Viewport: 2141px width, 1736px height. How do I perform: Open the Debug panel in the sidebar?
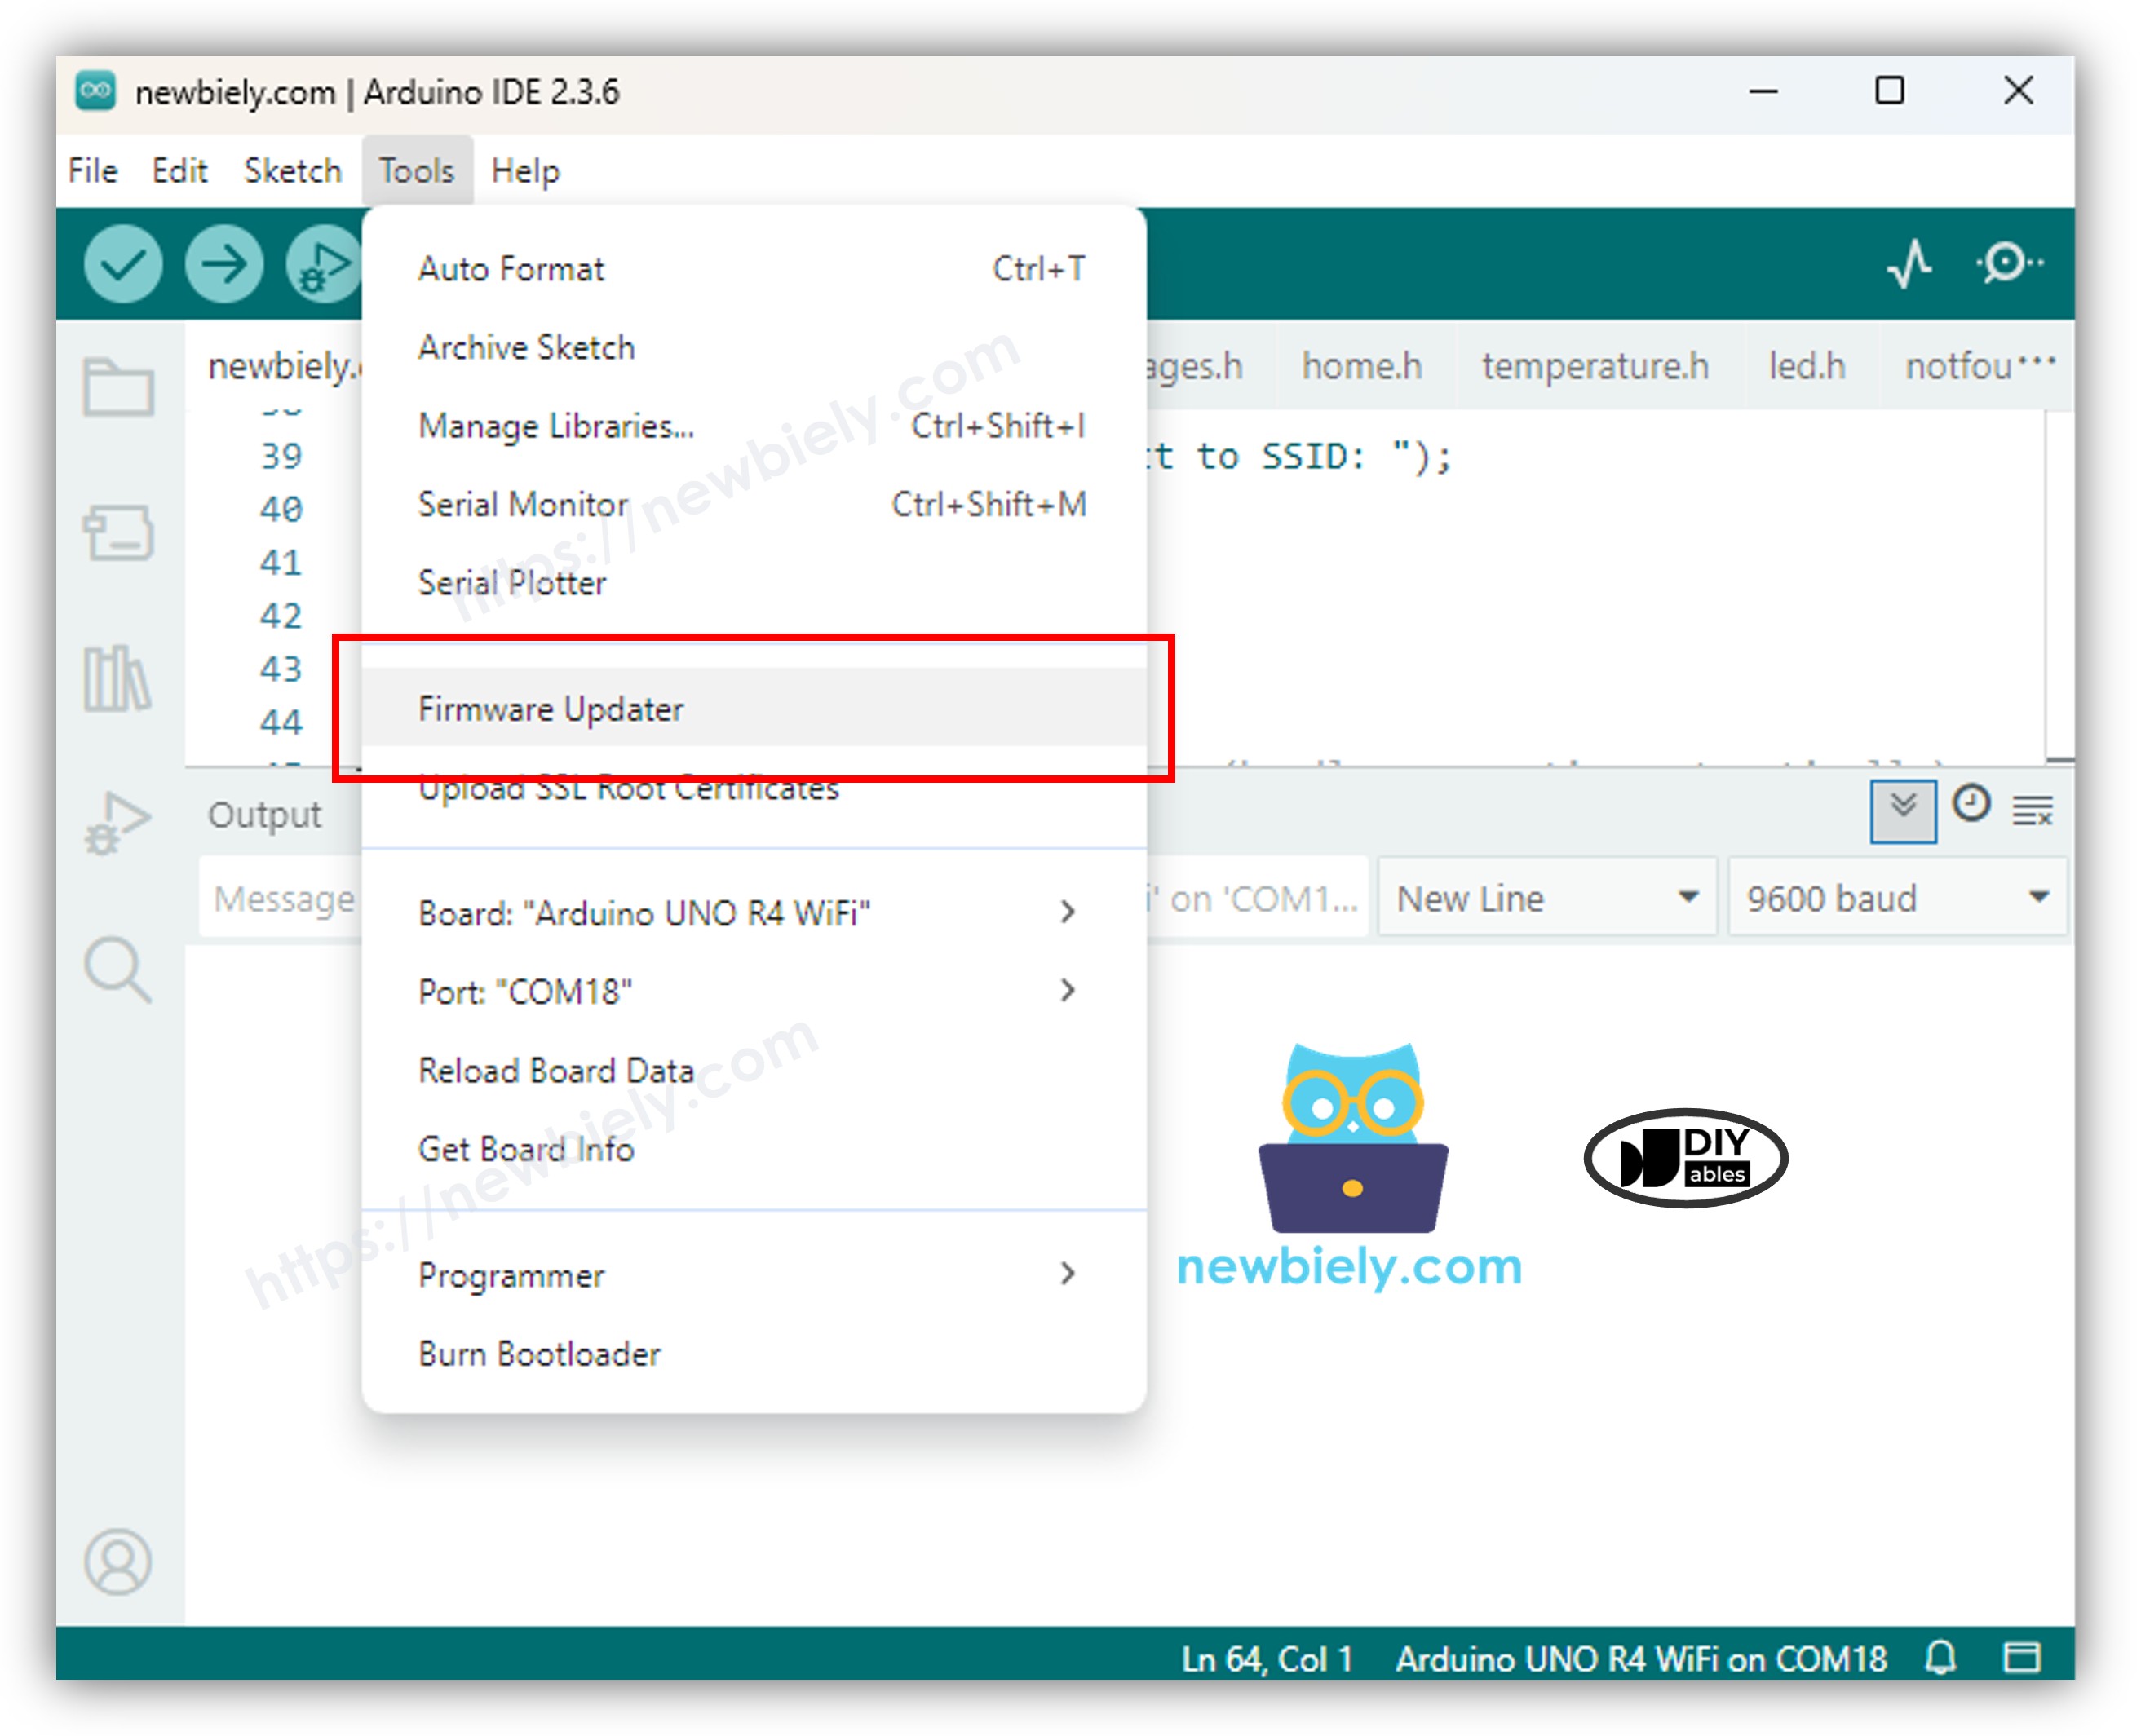pyautogui.click(x=118, y=820)
